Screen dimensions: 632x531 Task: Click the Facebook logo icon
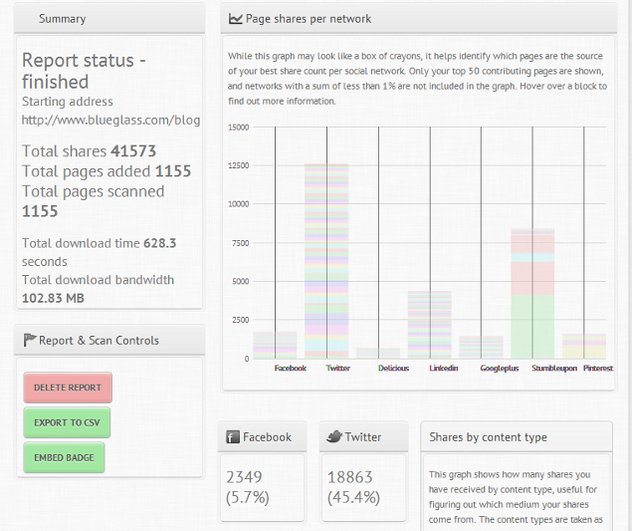pos(233,436)
